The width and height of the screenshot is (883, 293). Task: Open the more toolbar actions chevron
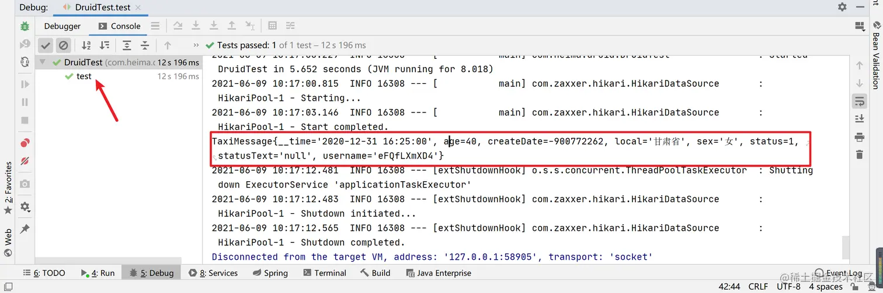click(x=196, y=45)
